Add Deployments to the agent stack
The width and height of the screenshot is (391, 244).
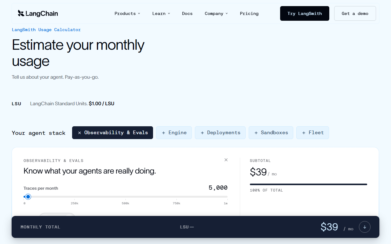(220, 133)
